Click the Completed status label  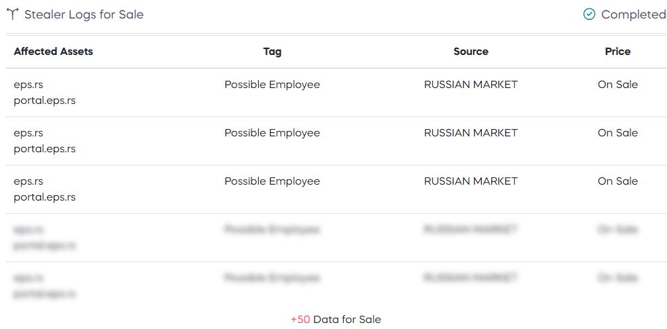pyautogui.click(x=634, y=15)
